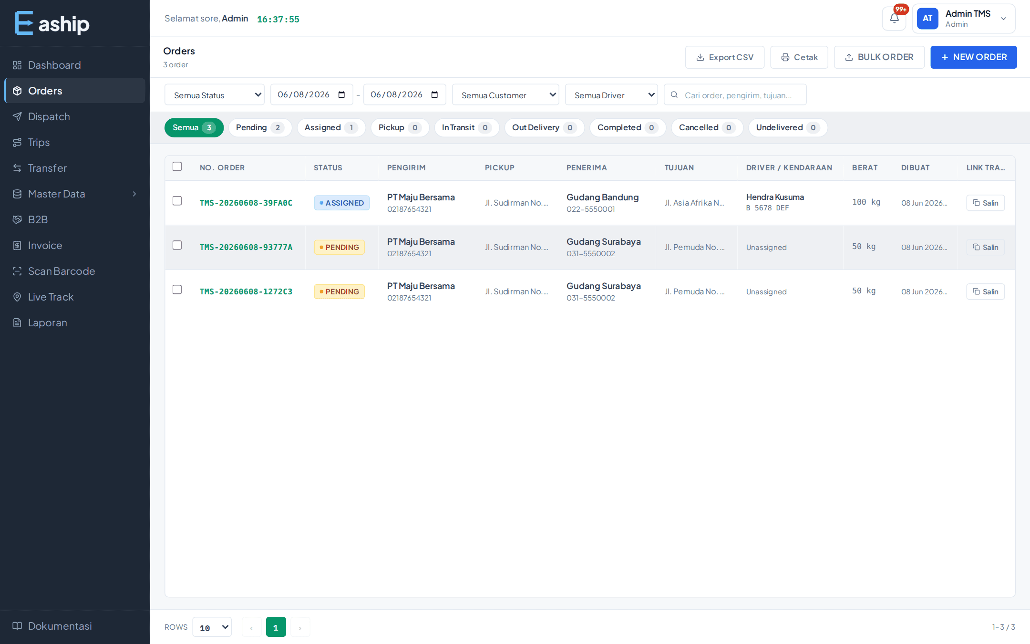
Task: Click the Eaship logo
Action: point(52,23)
